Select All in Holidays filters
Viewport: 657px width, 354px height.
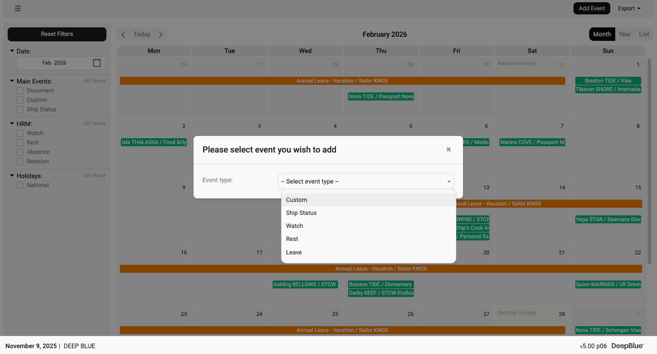click(x=87, y=175)
